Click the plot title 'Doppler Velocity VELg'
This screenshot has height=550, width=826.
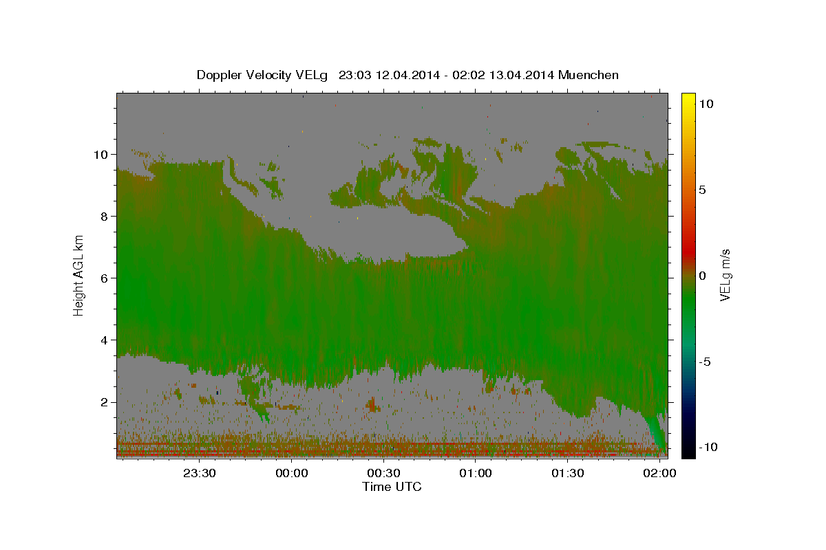pos(264,75)
